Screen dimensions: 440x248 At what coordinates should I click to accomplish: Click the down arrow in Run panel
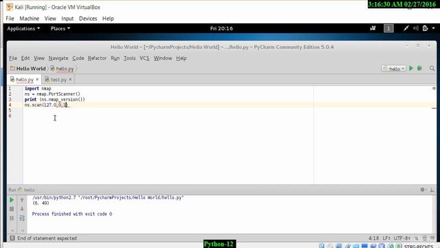coord(22,209)
